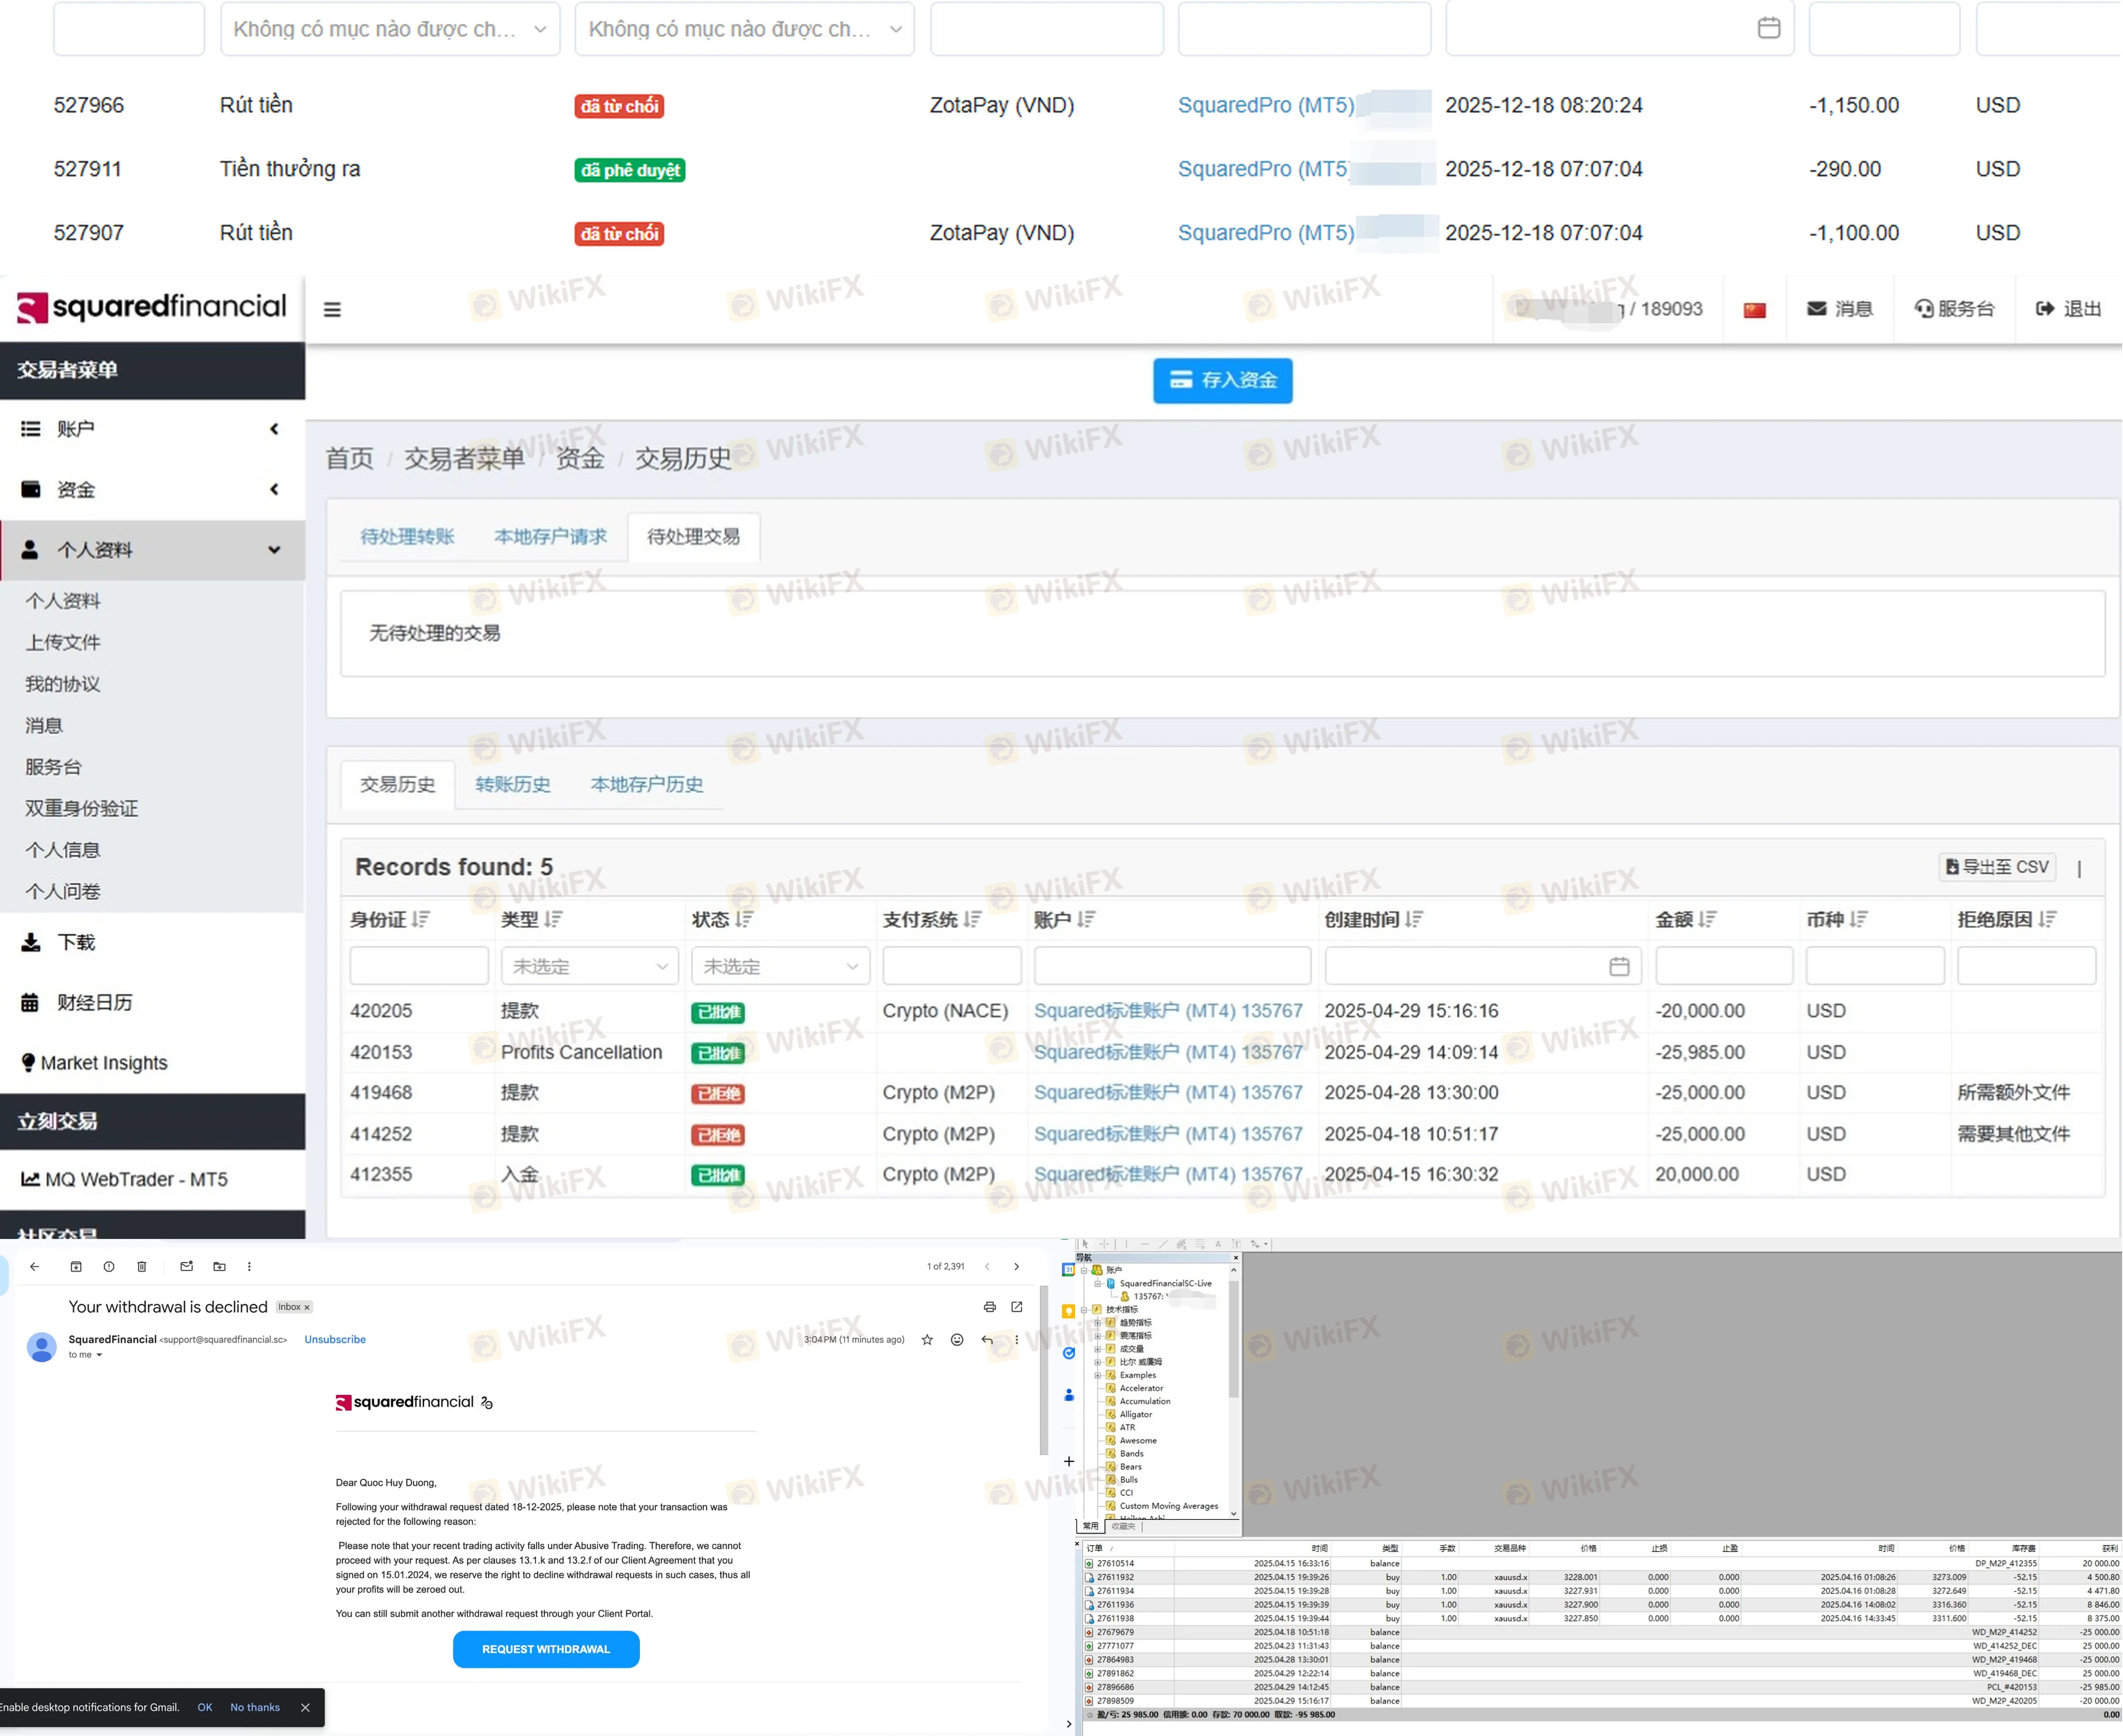The height and width of the screenshot is (1736, 2123).
Task: Delete the email with the trash icon
Action: 142,1266
